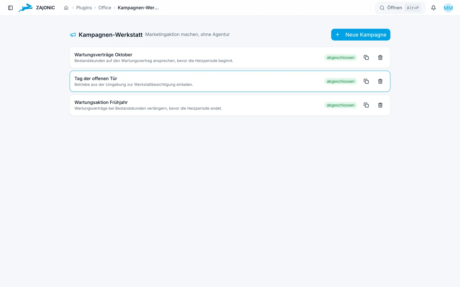Select the Tag der offenen Tür title
The image size is (460, 287).
tap(96, 79)
